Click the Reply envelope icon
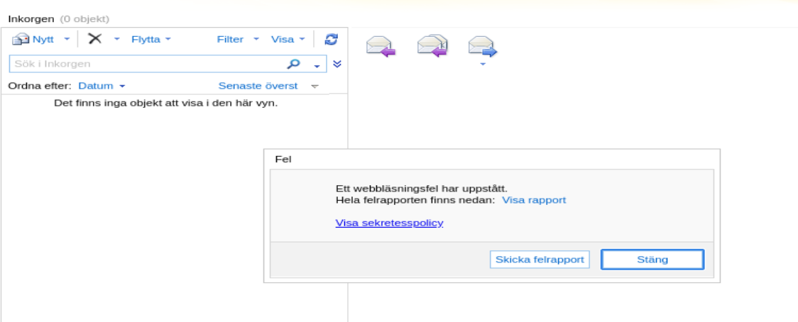 [x=381, y=47]
